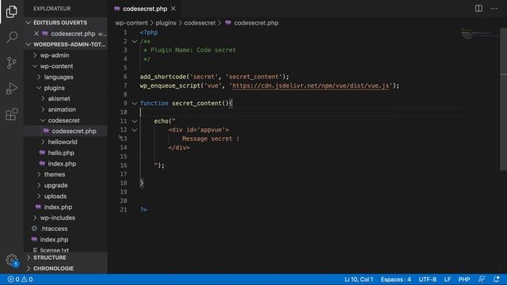Close the codesecret.php editor tab

(173, 9)
